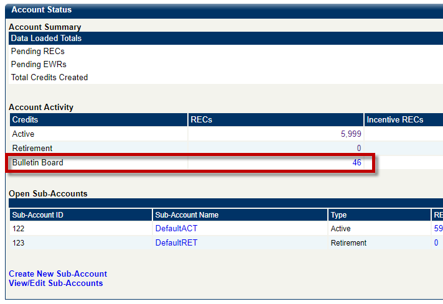Open the DefaultACT sub-account link
443x304 pixels.
pos(176,229)
